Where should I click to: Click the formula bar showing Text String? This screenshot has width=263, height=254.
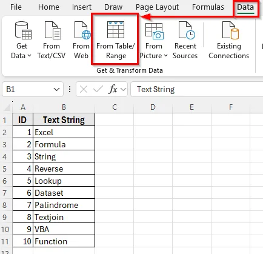point(197,89)
